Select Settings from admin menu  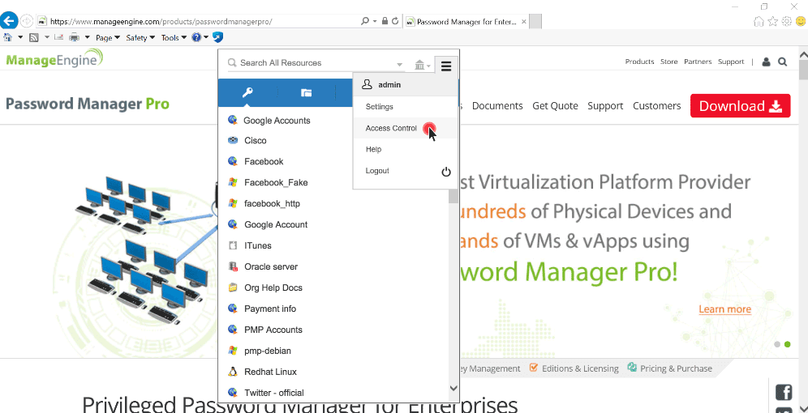[406, 106]
